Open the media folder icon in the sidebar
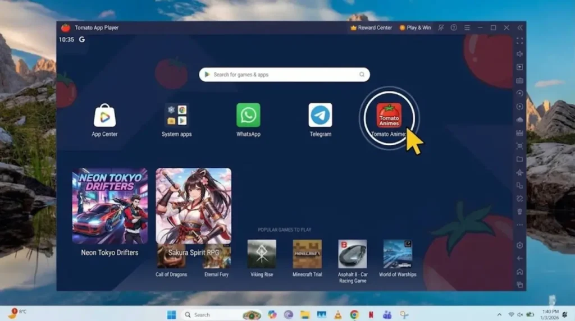Viewport: 575px width, 321px height. [519, 159]
